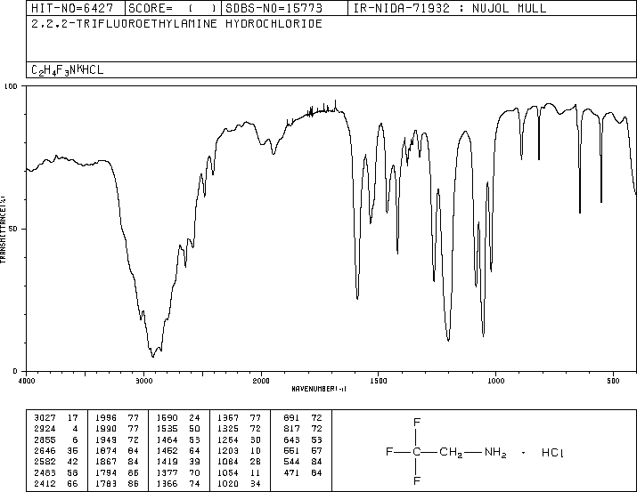
Task: Click the 1203 peak table entry
Action: [240, 450]
